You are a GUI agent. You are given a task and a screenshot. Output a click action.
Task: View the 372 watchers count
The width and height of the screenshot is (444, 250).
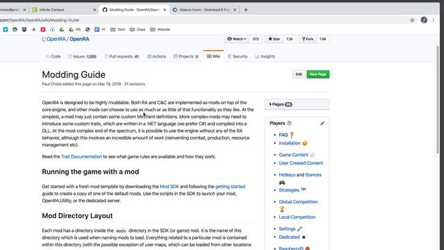point(256,39)
